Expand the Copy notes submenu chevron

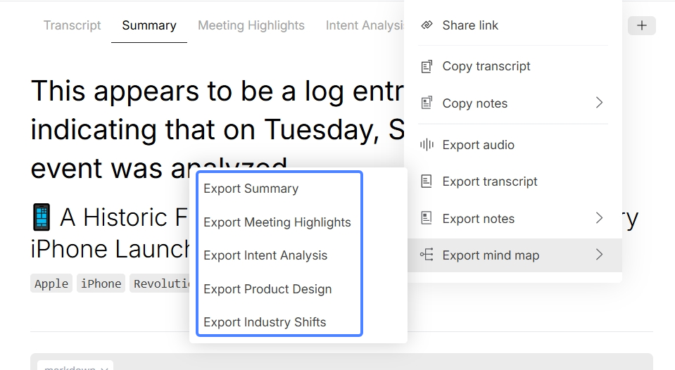click(599, 103)
